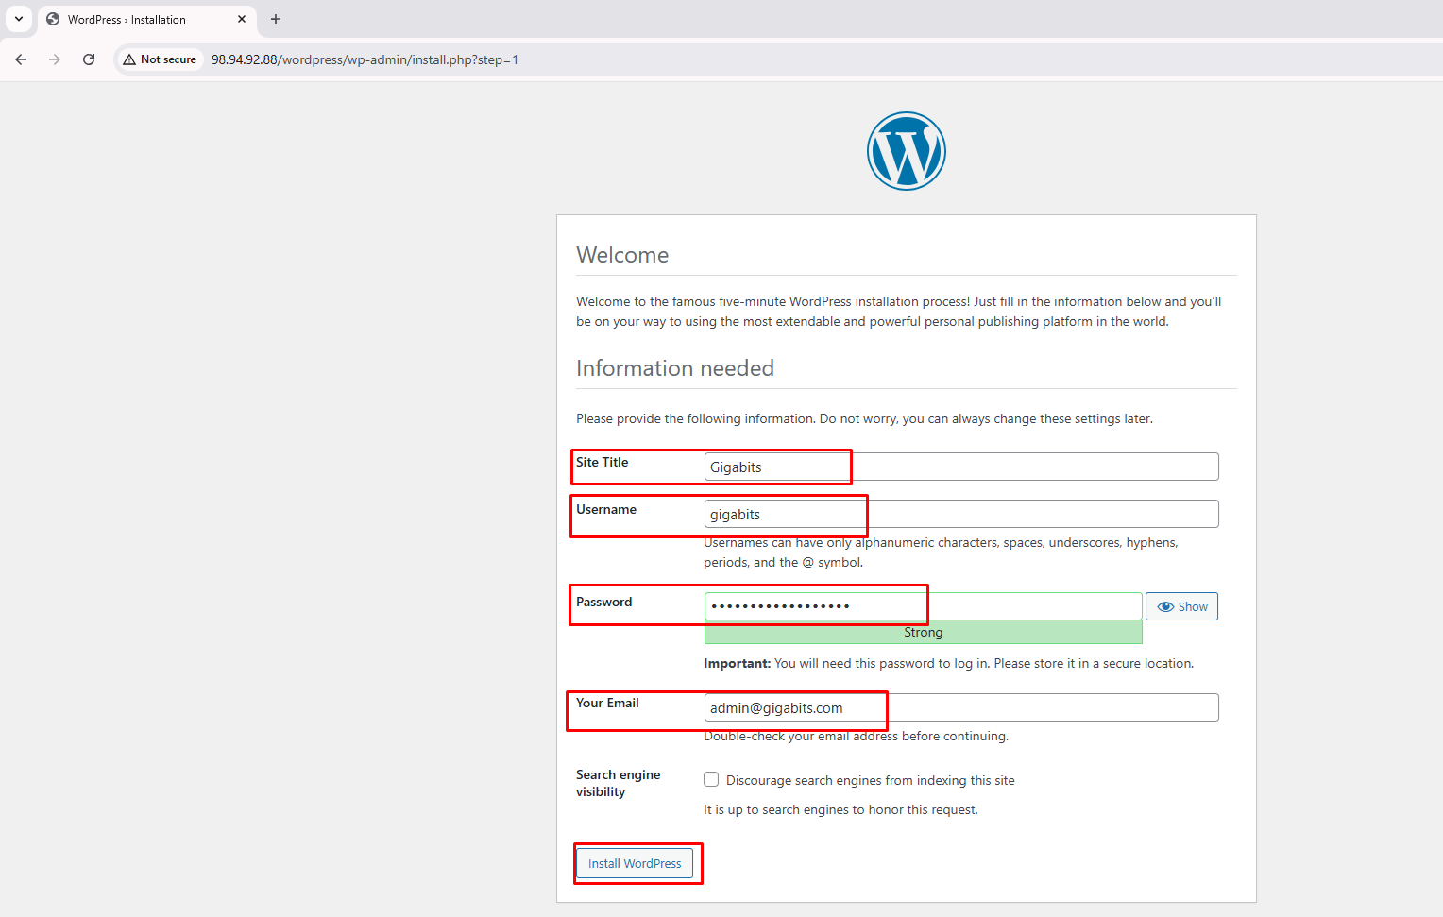Click the browser address bar URL
1443x917 pixels.
click(x=365, y=59)
